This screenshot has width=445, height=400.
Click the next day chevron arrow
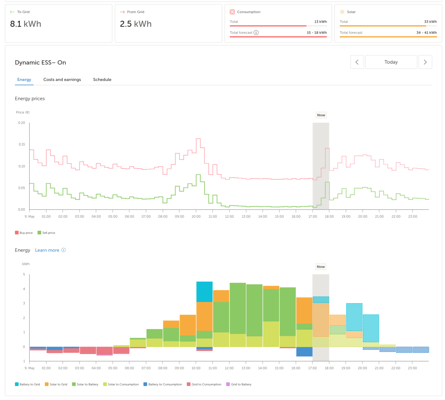[x=425, y=62]
